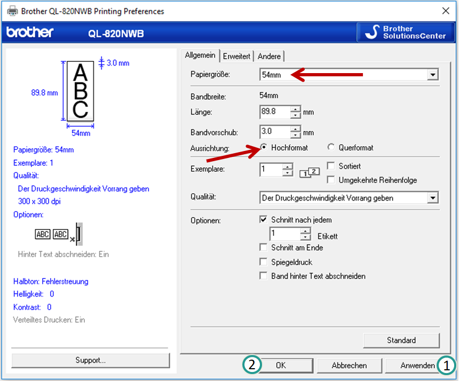Click the '300 x 300 dpi' summary text

(39, 201)
